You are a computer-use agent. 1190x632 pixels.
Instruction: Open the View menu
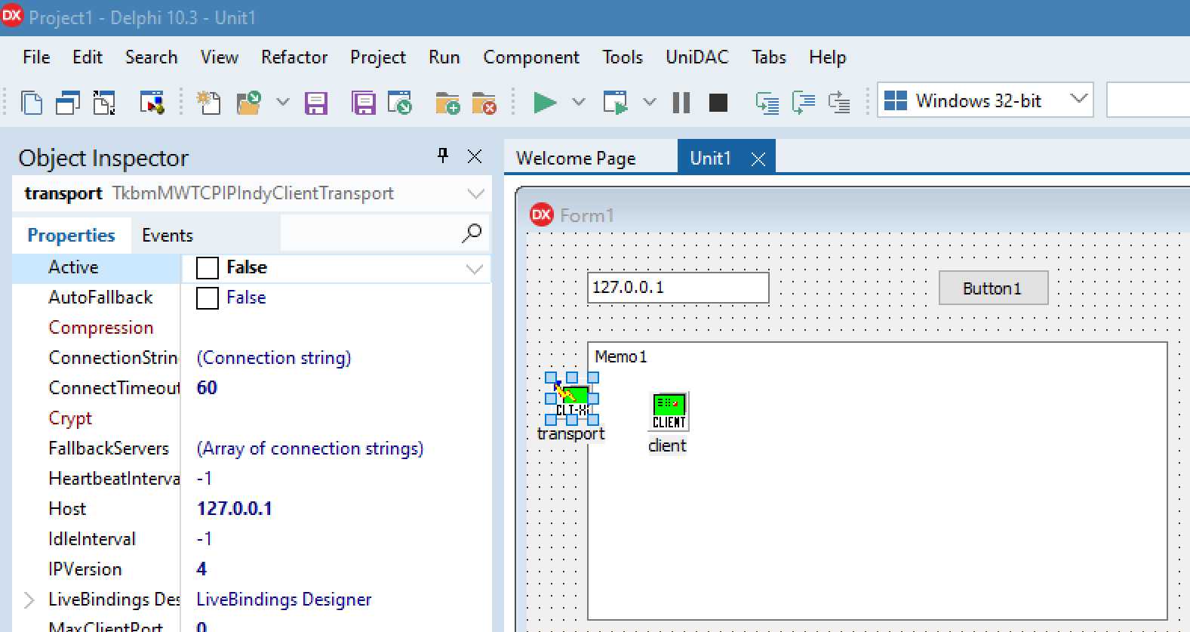tap(220, 57)
